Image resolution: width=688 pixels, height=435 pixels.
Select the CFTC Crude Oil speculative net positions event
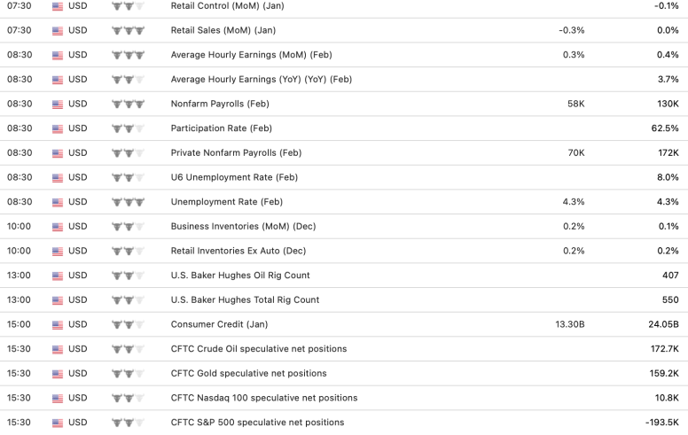[258, 348]
